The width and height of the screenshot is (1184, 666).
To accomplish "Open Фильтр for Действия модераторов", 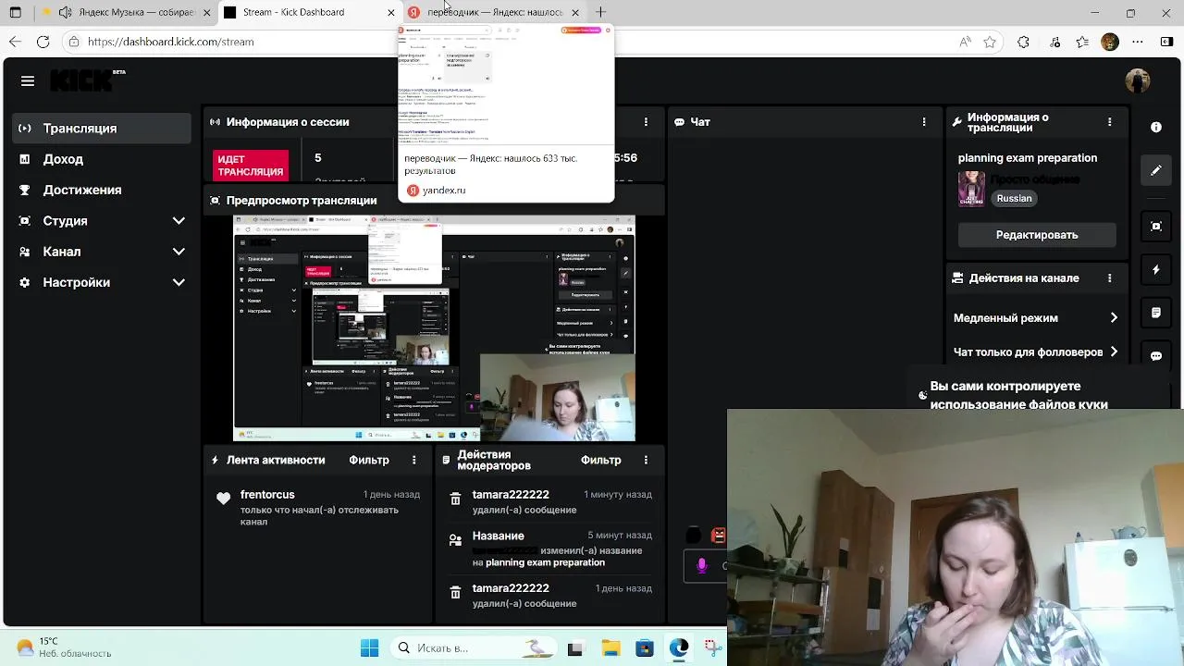I will [600, 460].
